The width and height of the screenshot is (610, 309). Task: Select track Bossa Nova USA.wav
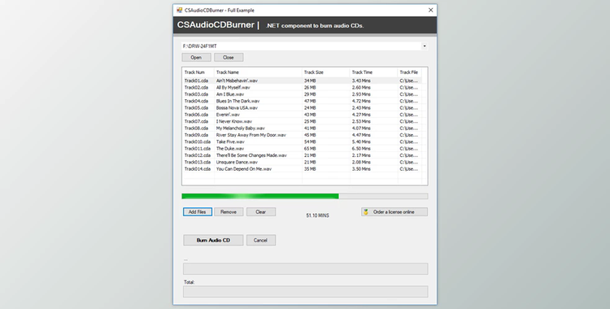(237, 108)
